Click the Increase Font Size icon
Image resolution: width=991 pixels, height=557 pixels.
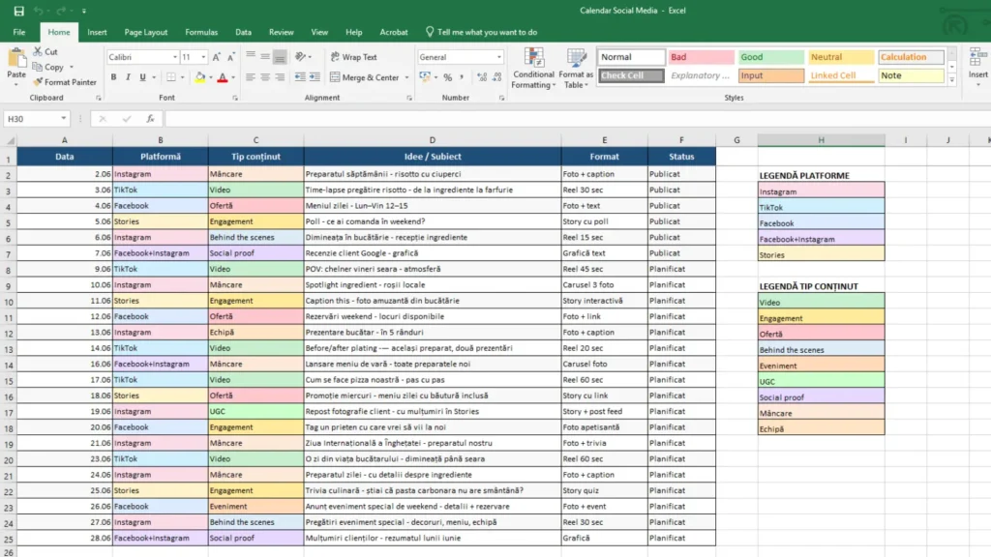coord(216,57)
